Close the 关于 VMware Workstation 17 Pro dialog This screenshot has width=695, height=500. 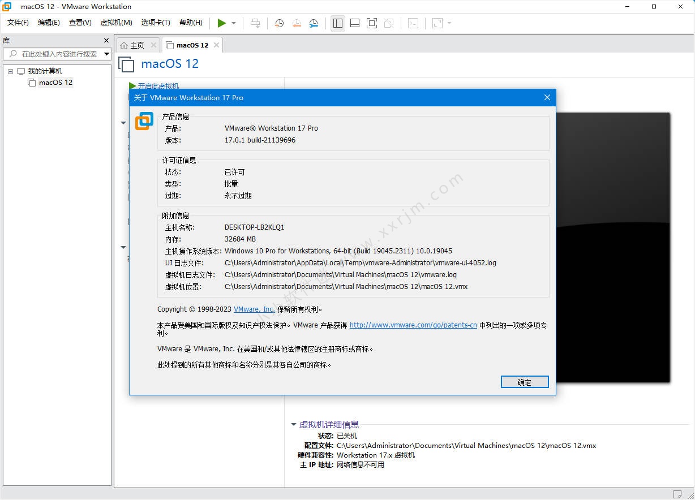point(547,97)
